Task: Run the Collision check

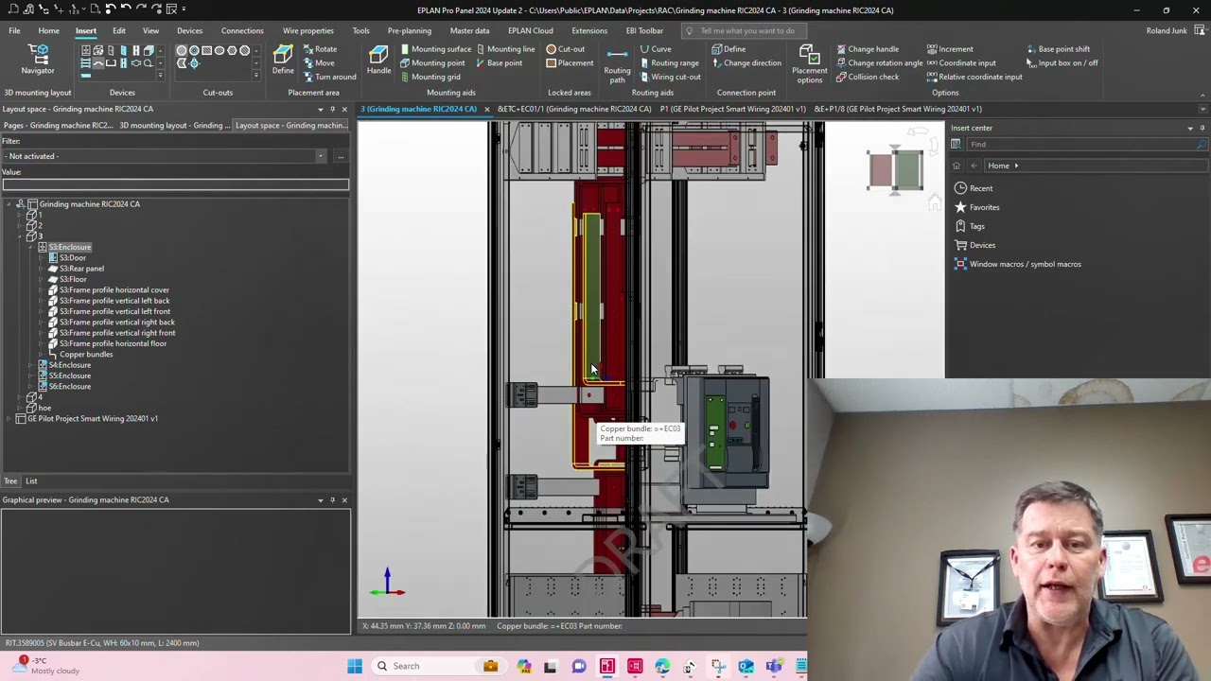Action: coord(868,77)
